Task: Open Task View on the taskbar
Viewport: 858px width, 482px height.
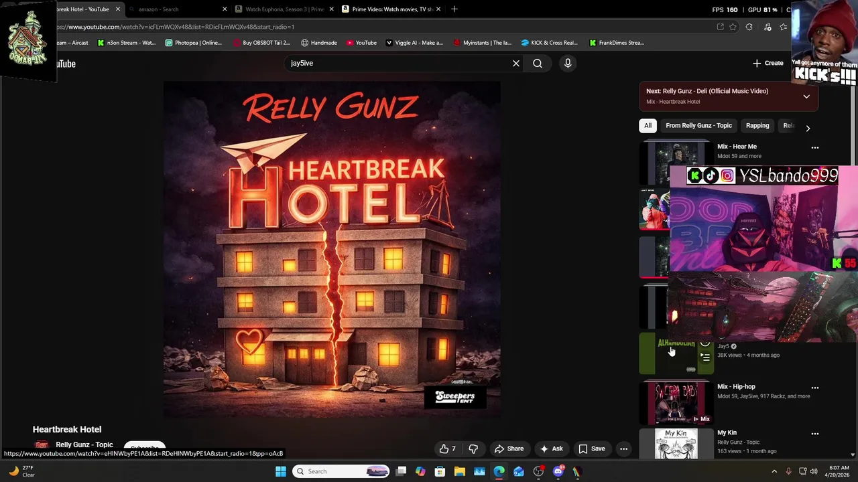Action: pyautogui.click(x=401, y=471)
